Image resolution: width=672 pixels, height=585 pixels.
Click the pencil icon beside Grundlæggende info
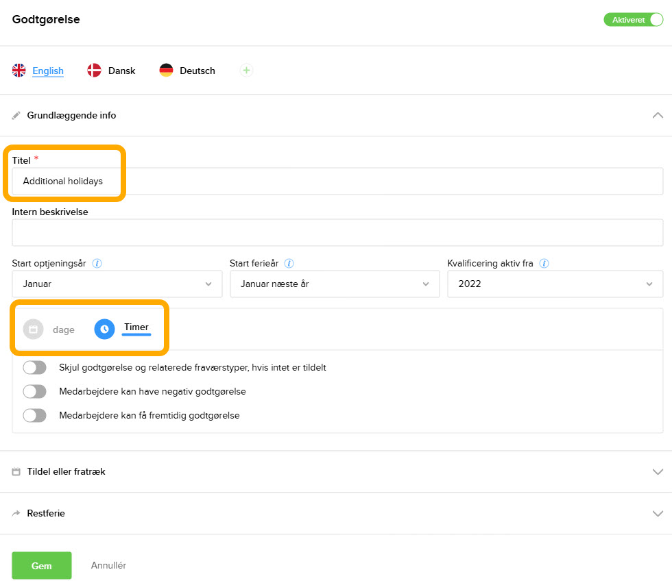coord(16,116)
